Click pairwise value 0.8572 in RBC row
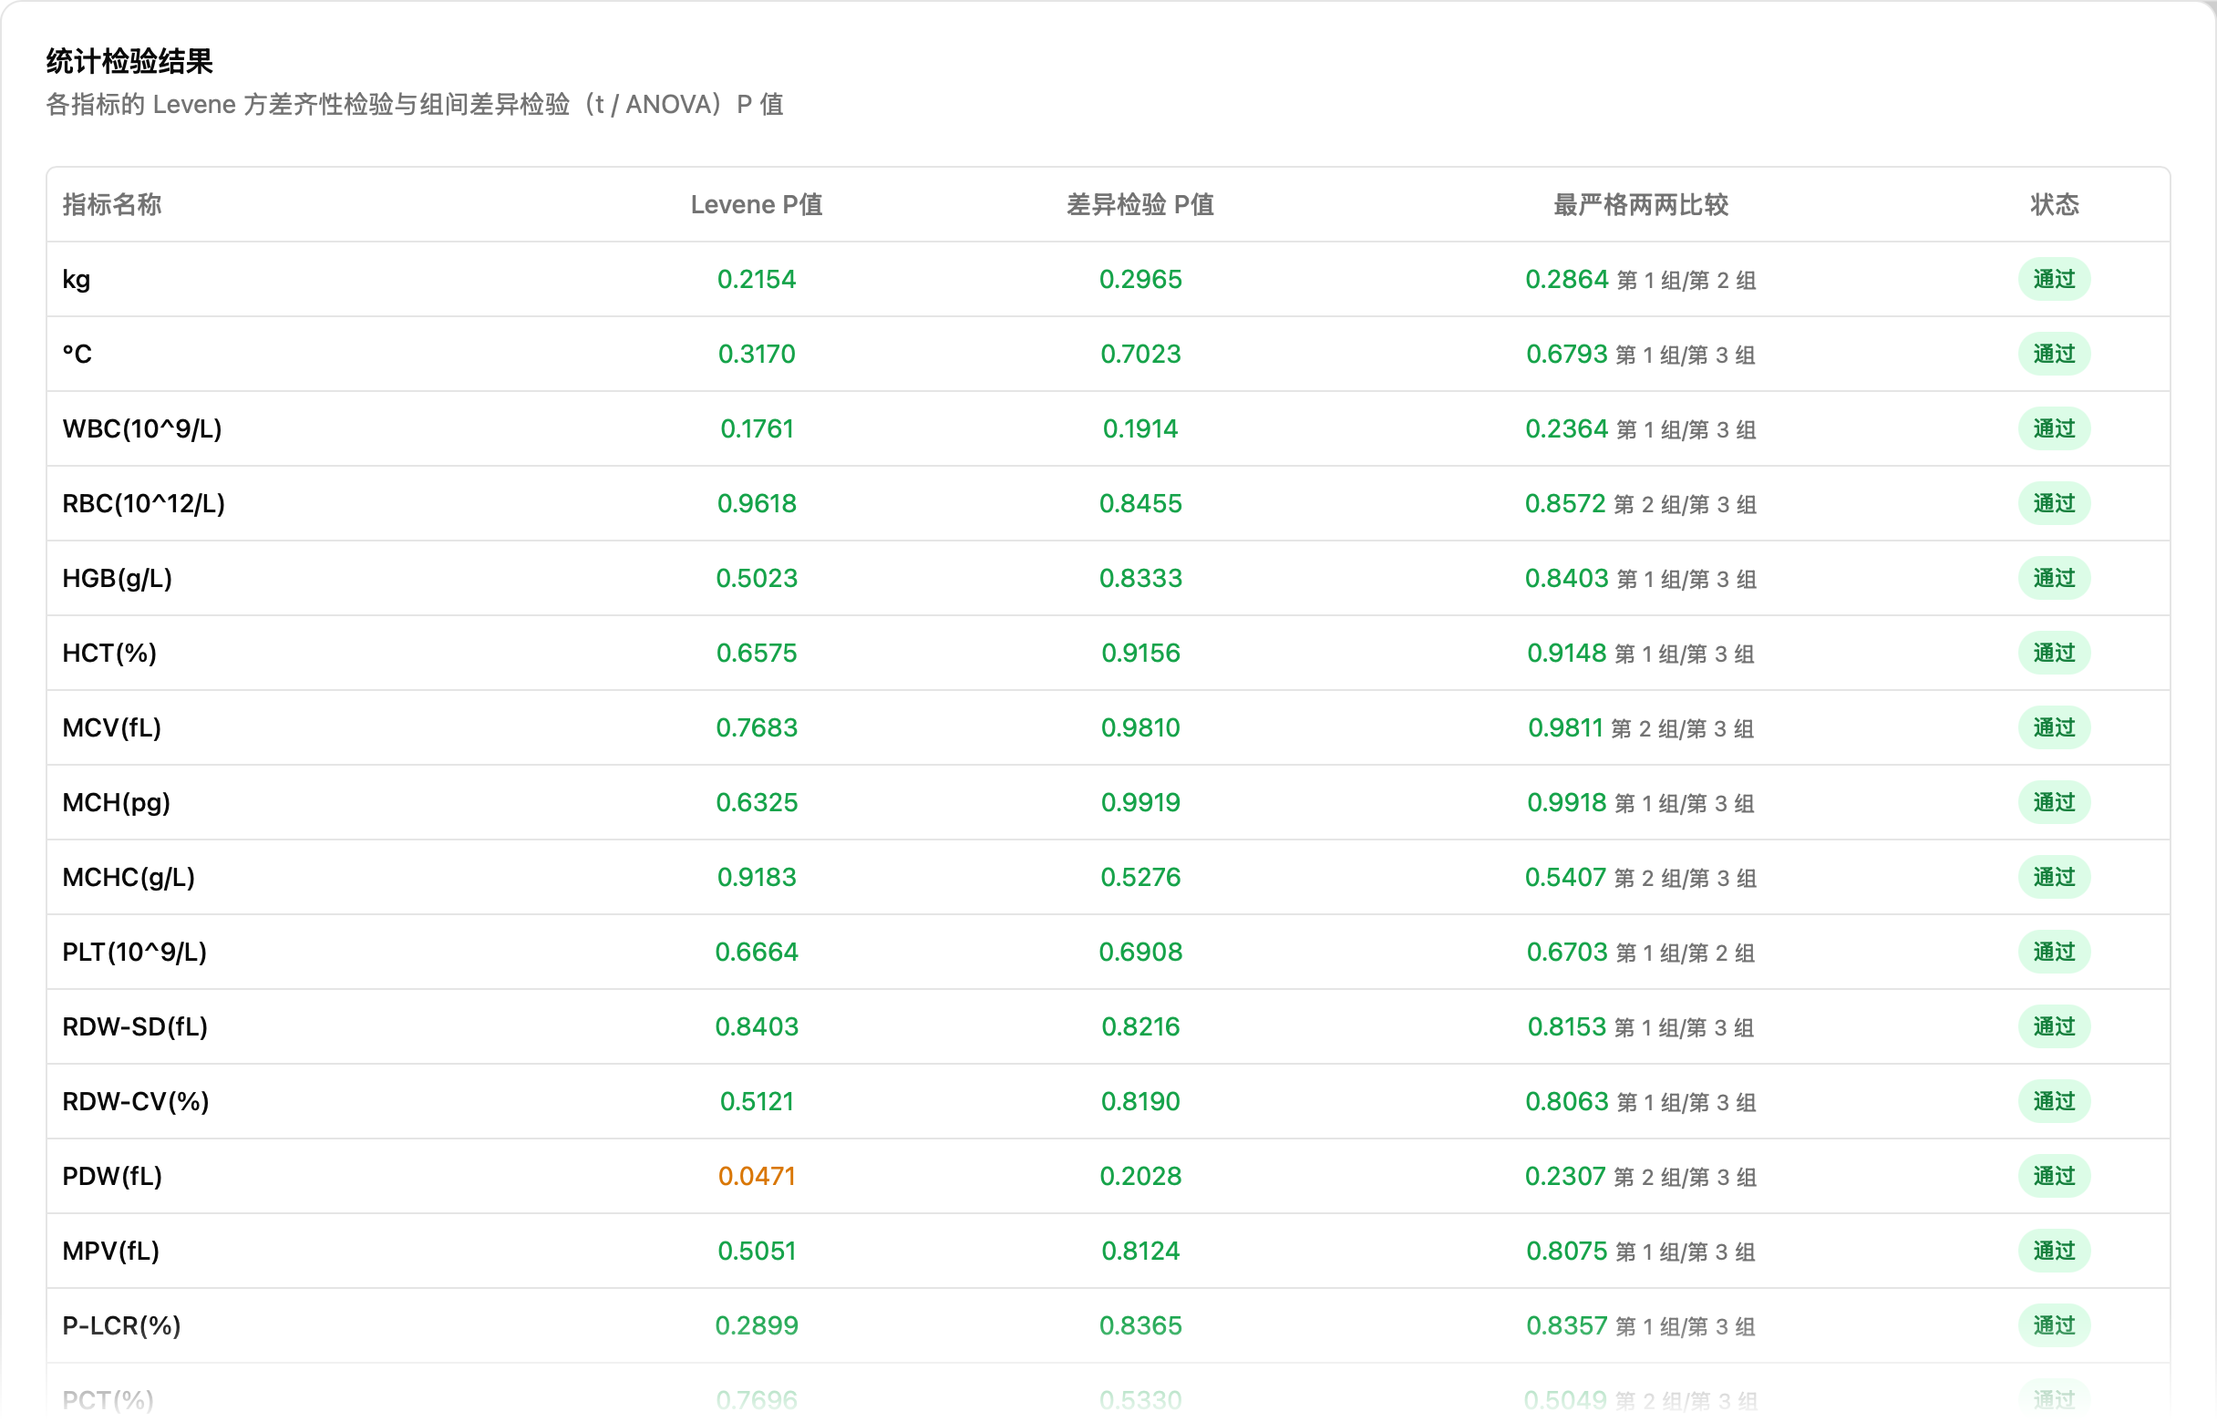This screenshot has width=2217, height=1422. pos(1565,503)
